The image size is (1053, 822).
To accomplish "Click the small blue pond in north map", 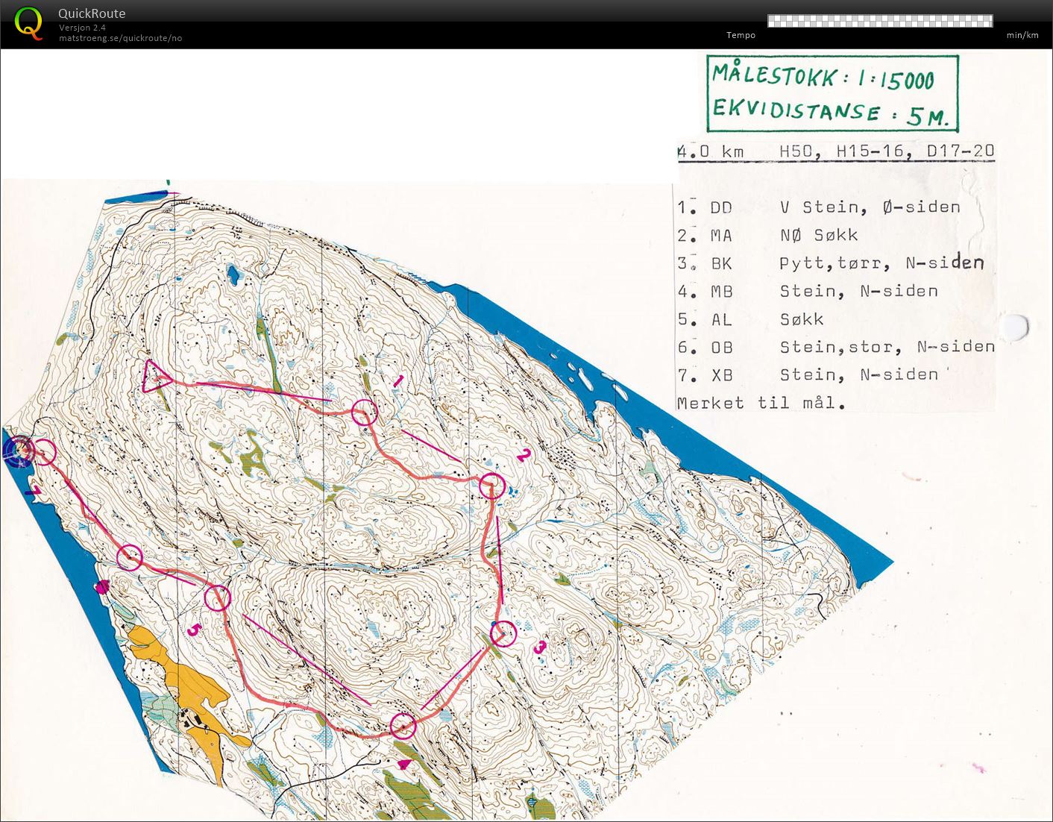I will click(x=234, y=274).
